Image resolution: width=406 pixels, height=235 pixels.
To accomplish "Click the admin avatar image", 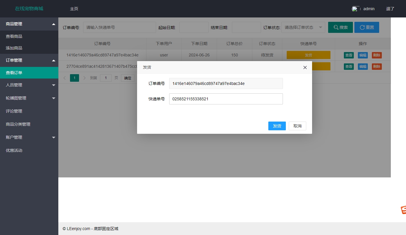I will point(355,9).
